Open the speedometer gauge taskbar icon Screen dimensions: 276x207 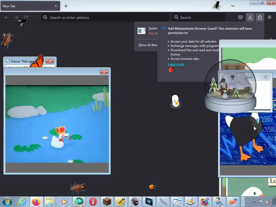click(135, 202)
